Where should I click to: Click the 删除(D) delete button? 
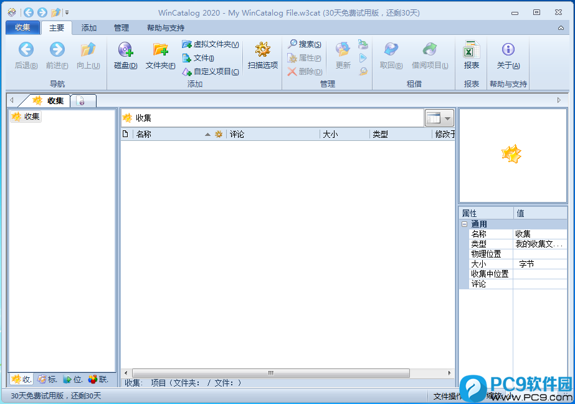coord(305,72)
